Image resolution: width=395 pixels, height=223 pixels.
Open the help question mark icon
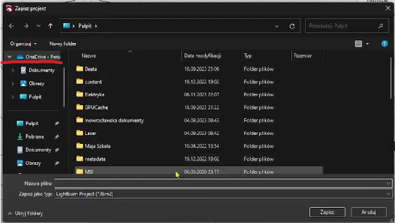[x=384, y=44]
